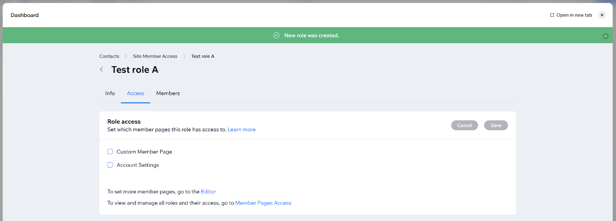Click the 'Open in new tab' text
The width and height of the screenshot is (616, 221).
(574, 15)
